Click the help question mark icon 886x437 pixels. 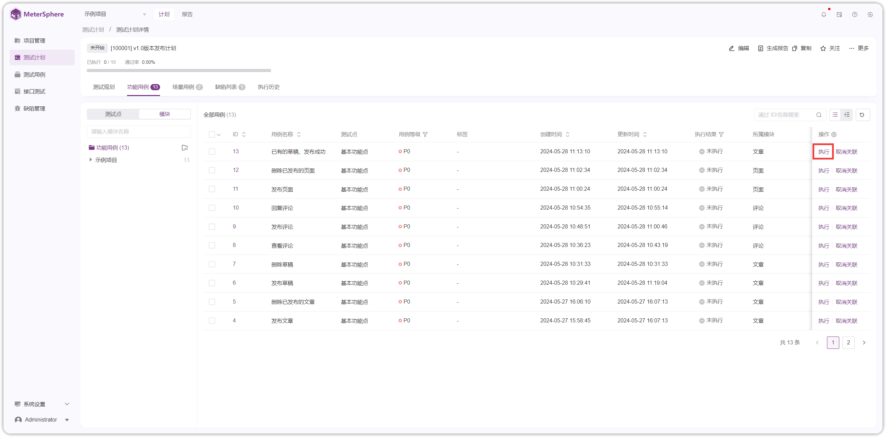855,14
